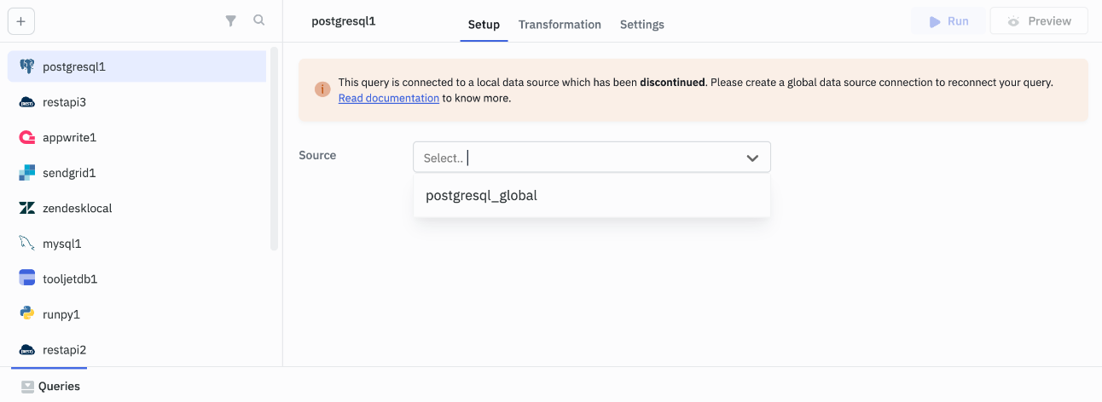The image size is (1102, 402).
Task: Choose postgresql_global from the dropdown list
Action: 481,196
